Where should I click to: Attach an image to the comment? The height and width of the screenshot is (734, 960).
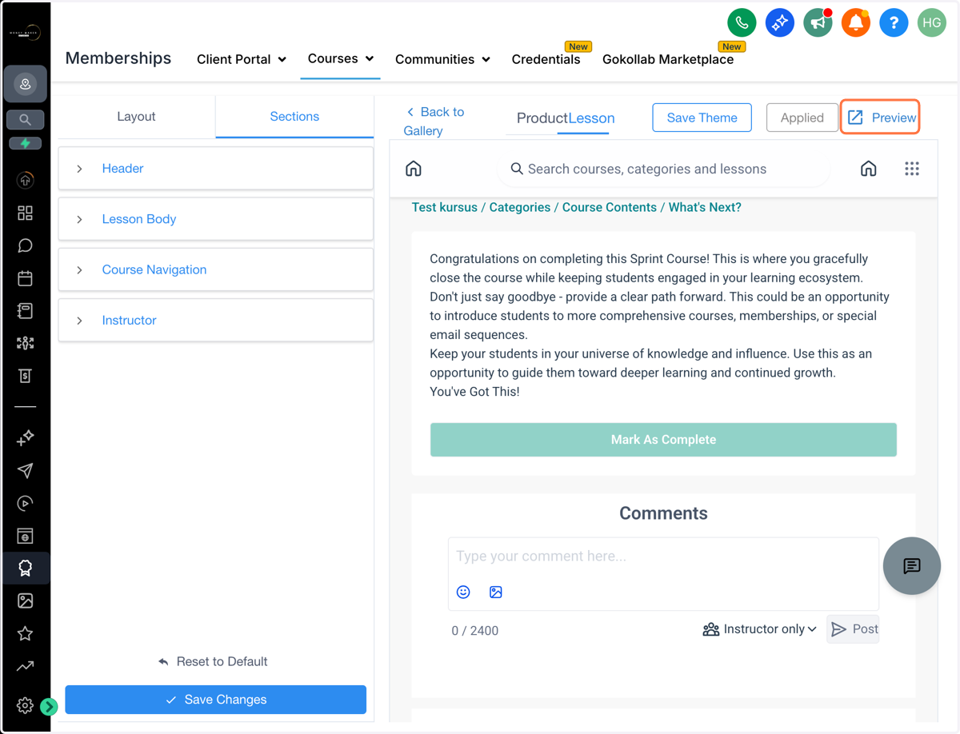pos(496,592)
